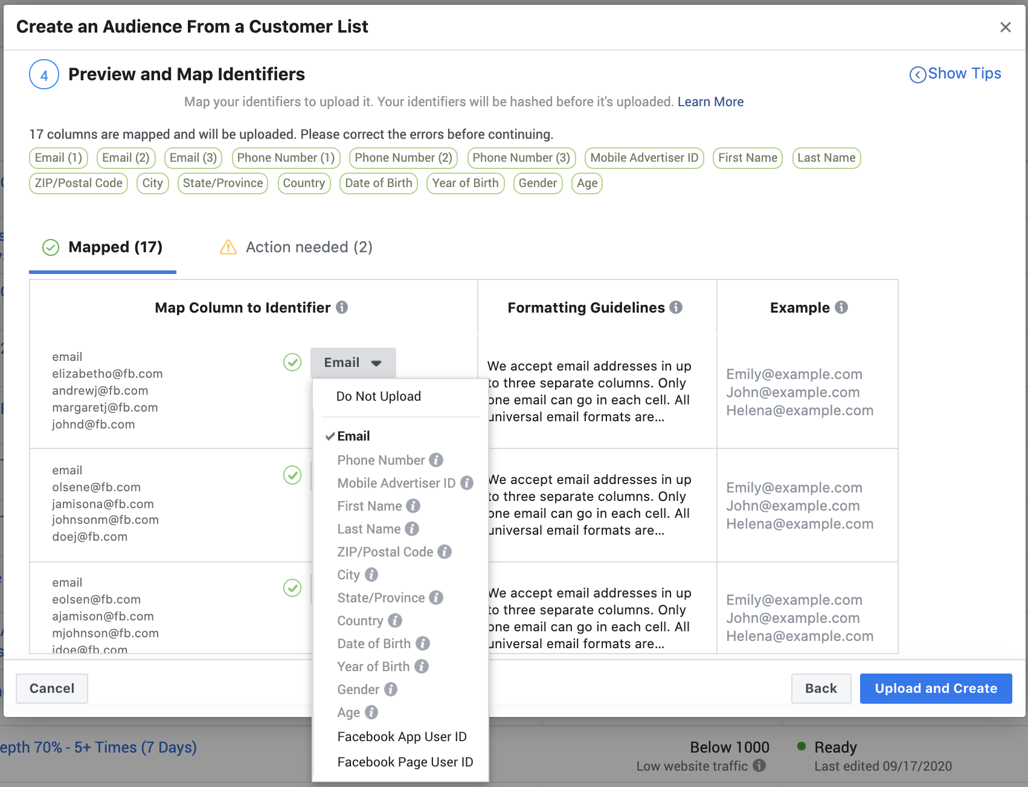Click info icon beside Country option

coord(395,620)
